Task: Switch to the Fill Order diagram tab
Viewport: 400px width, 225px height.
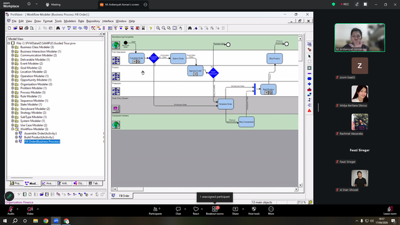Action: point(122,196)
